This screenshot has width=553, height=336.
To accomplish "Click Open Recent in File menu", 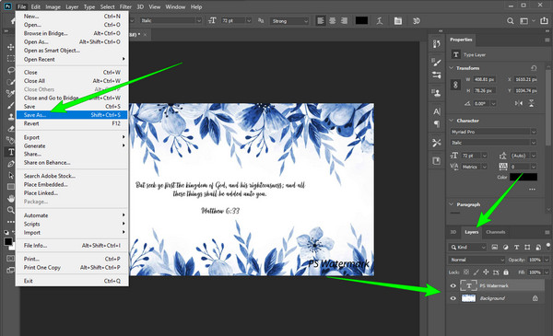I will tap(72, 59).
